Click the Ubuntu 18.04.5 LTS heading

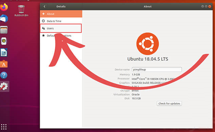coord(148,59)
